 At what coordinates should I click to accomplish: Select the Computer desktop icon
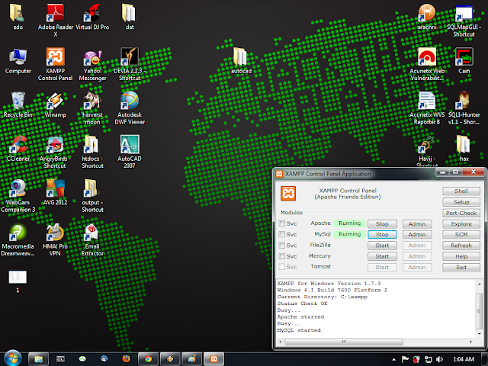[x=18, y=61]
